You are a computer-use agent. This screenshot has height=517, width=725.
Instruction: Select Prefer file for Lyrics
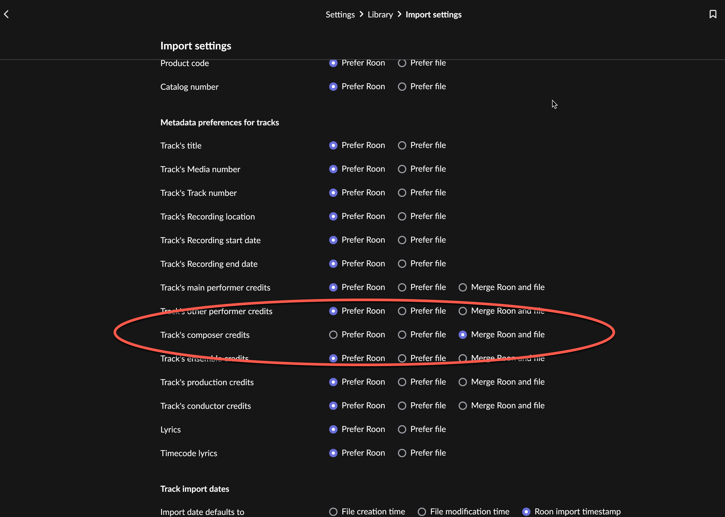click(402, 429)
